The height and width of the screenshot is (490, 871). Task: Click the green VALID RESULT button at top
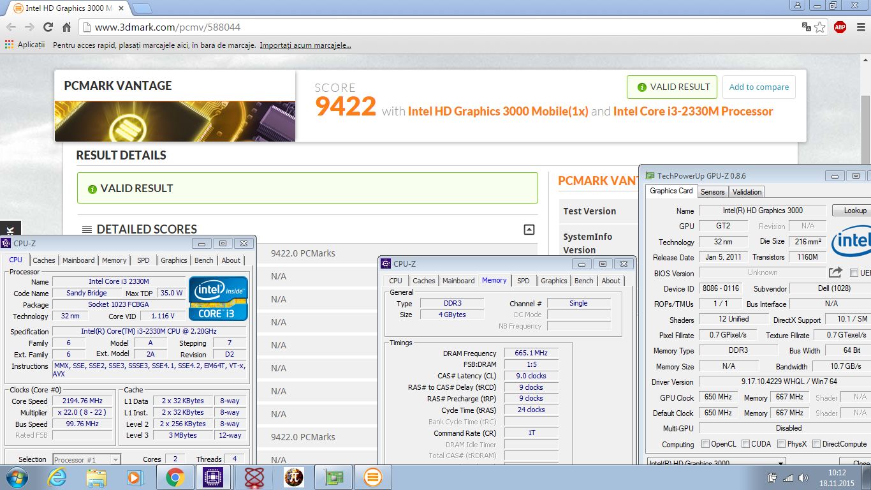point(672,87)
